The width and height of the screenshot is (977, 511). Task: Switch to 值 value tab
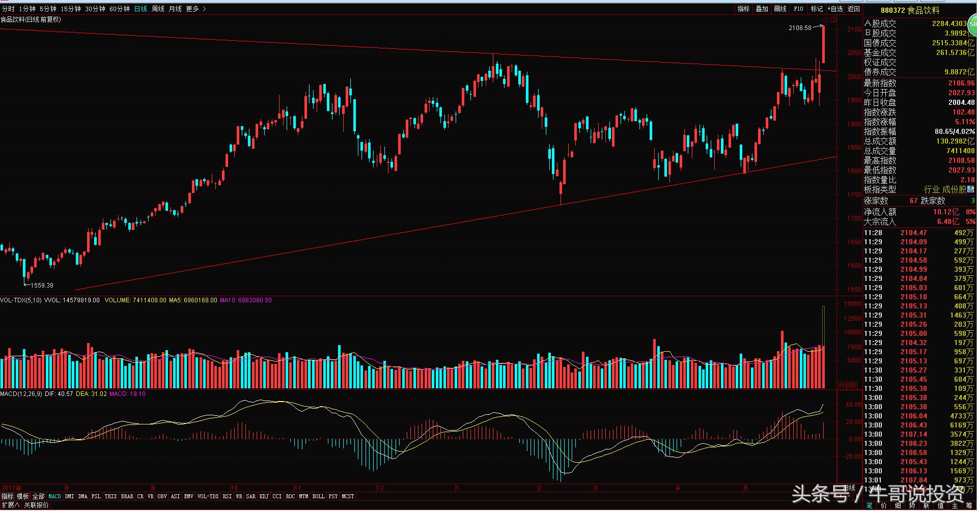coord(940,505)
